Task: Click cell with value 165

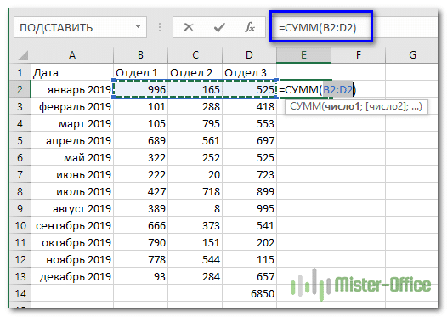Action: click(x=195, y=89)
